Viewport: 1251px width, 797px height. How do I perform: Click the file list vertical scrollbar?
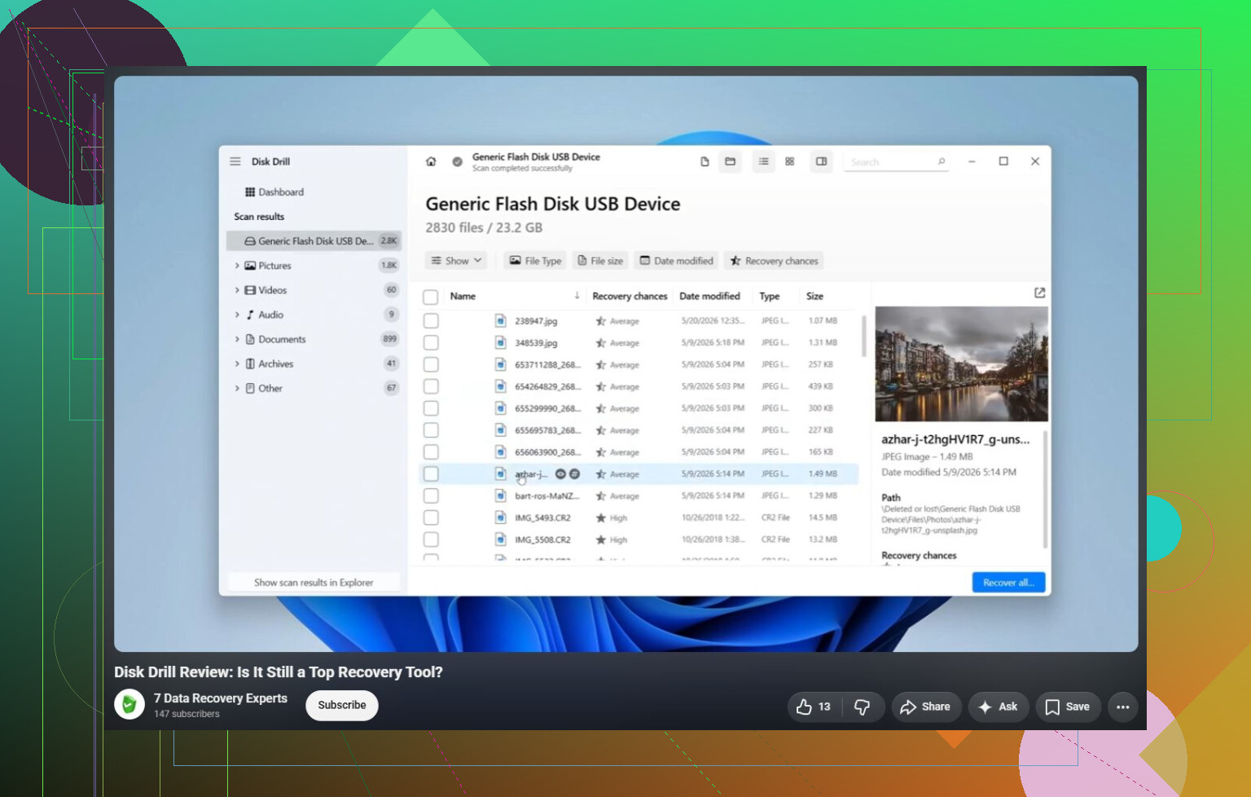863,336
